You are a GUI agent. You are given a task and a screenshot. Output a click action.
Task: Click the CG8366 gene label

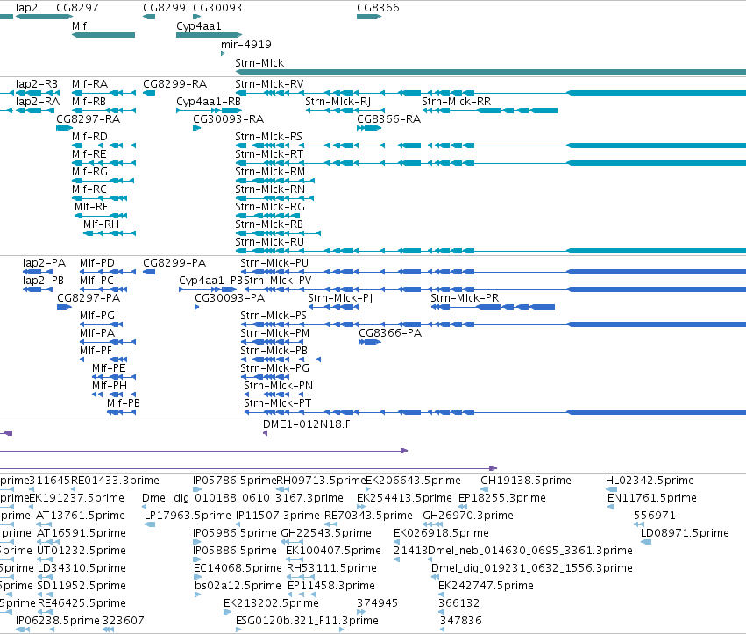click(378, 8)
